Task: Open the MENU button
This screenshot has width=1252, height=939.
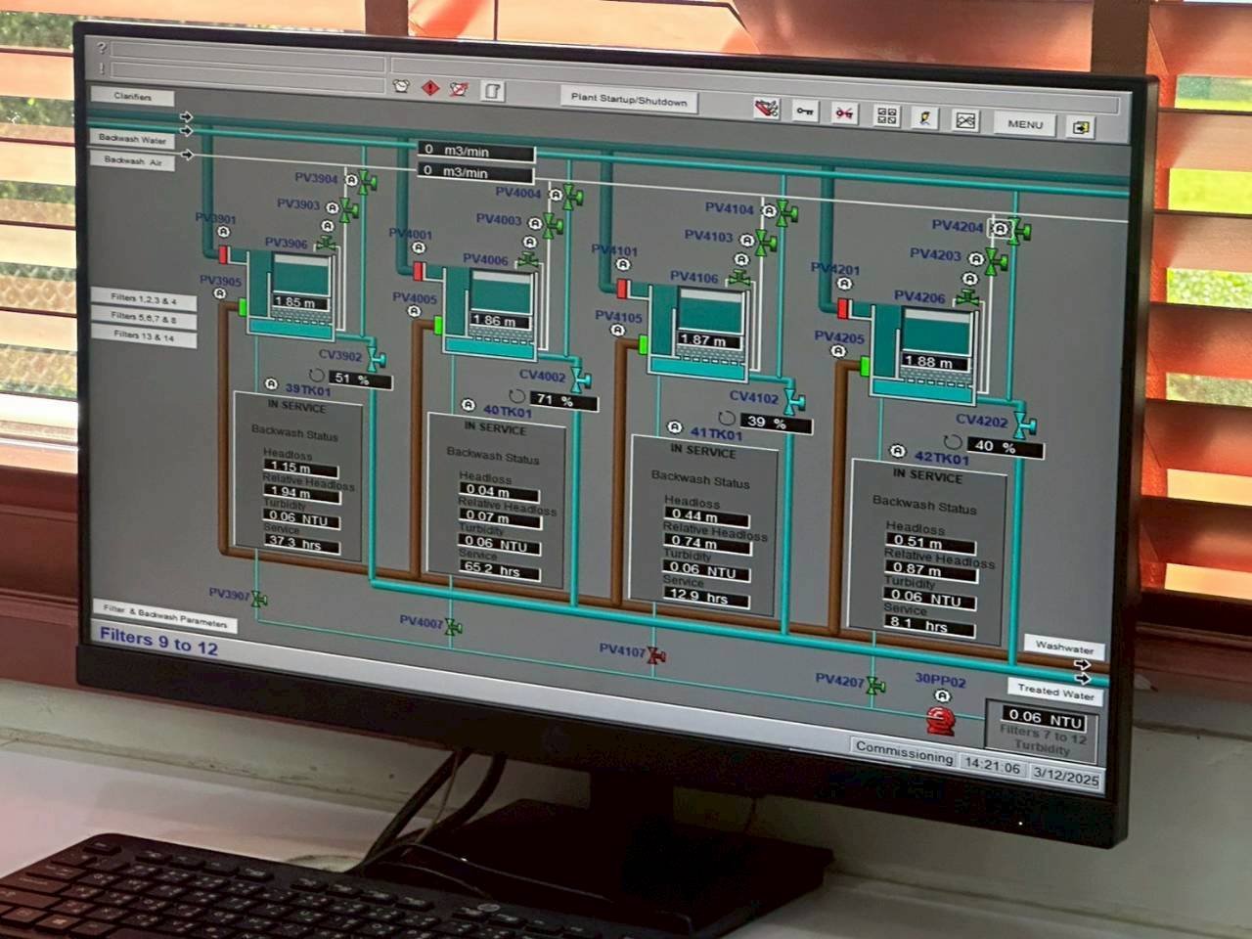Action: click(1024, 124)
